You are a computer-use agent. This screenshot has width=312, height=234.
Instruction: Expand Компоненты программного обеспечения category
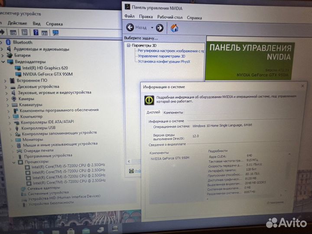8,111
